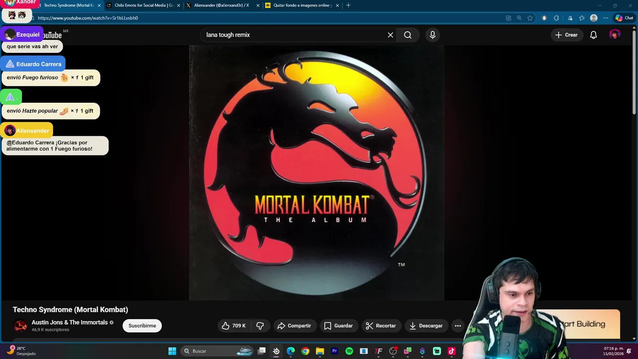Open a new browser tab with plus
The width and height of the screenshot is (638, 359).
click(x=348, y=5)
